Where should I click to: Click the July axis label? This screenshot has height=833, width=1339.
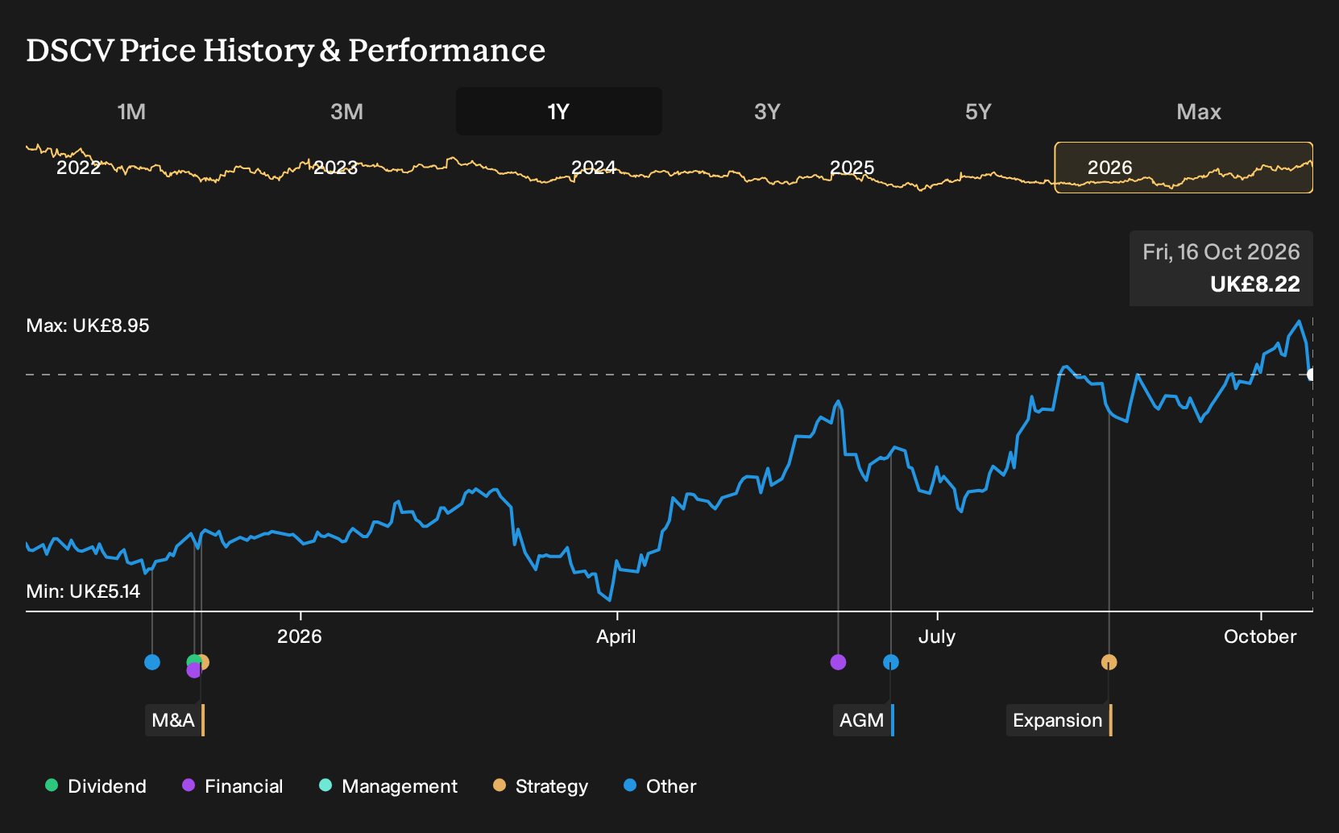937,636
